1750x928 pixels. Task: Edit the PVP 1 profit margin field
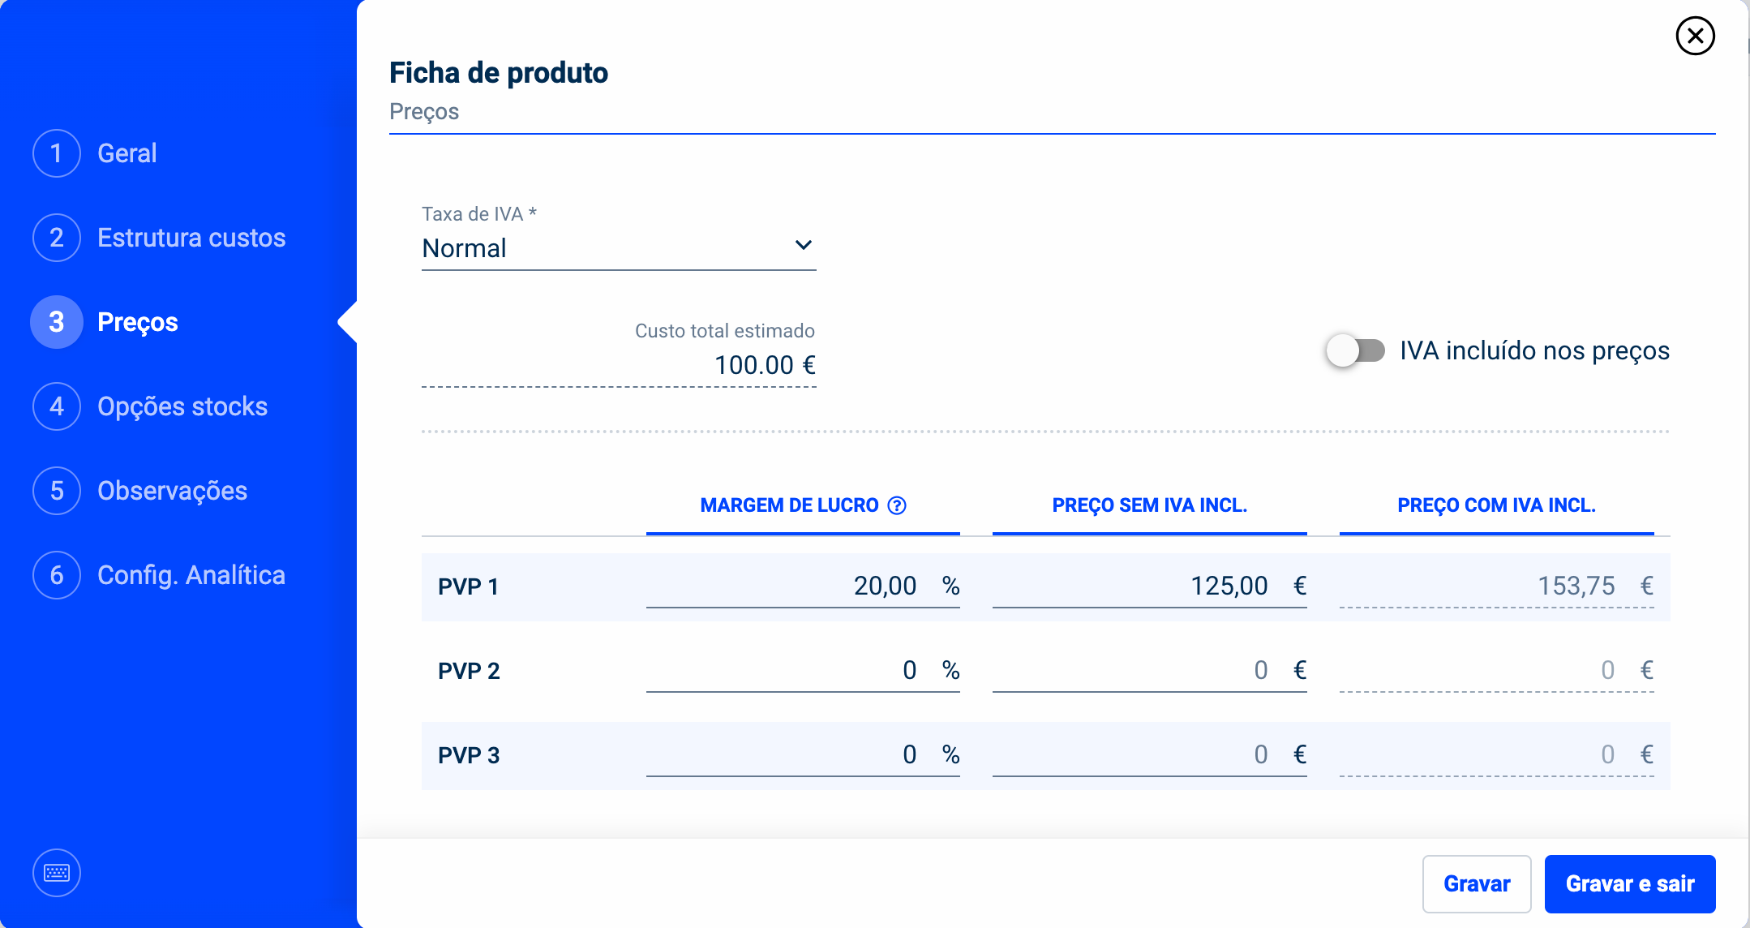[803, 586]
